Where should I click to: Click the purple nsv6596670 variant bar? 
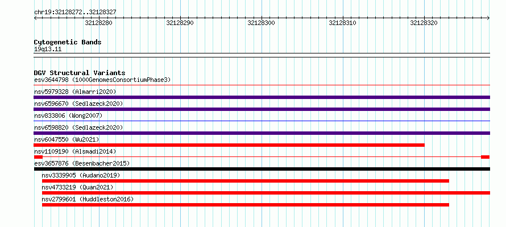262,109
